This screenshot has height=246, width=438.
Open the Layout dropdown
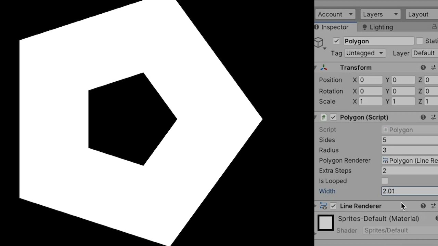point(422,14)
